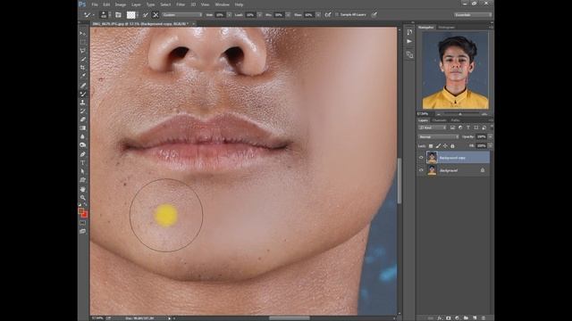Select the Gradient tool

coord(83,128)
